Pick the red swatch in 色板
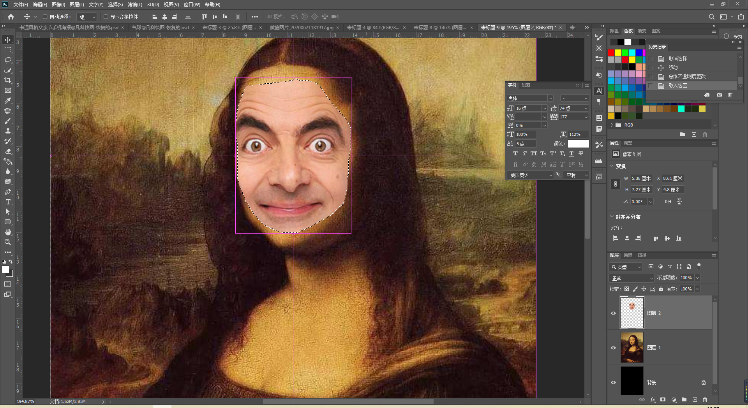The image size is (748, 408). [x=611, y=53]
